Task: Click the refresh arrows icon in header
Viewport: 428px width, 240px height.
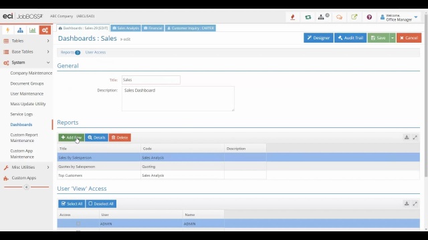Action: click(308, 17)
